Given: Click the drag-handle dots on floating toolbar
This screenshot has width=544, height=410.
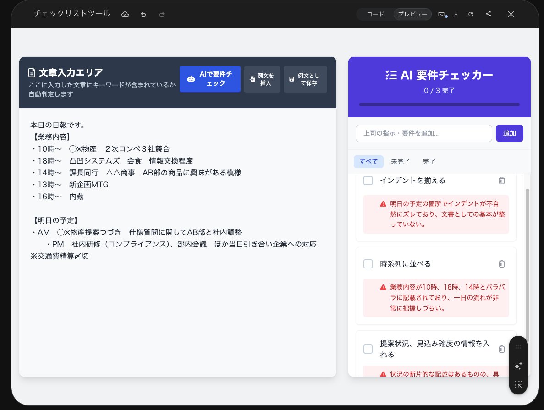Looking at the screenshot, I should [x=518, y=347].
